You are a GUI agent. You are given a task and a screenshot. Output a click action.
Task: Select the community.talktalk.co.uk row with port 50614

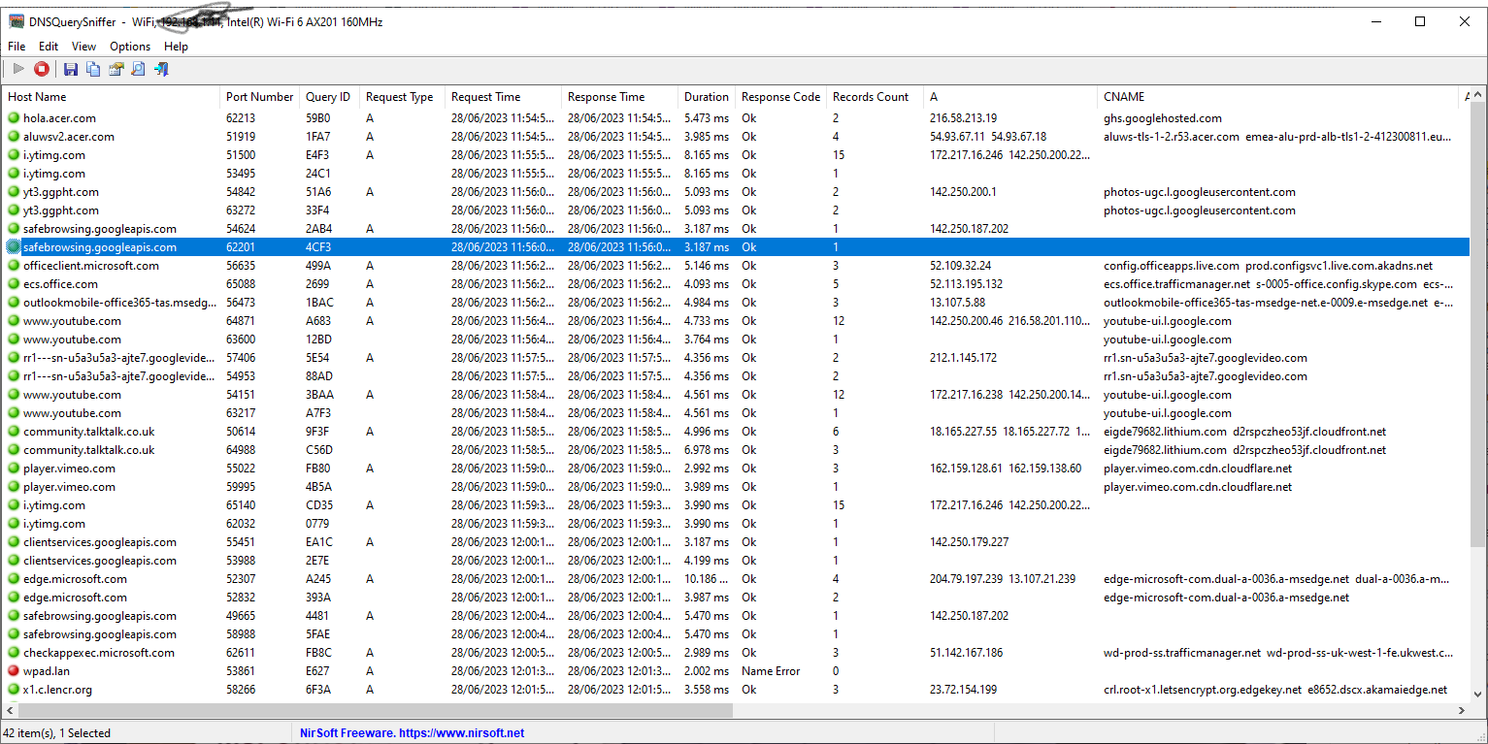click(x=88, y=432)
